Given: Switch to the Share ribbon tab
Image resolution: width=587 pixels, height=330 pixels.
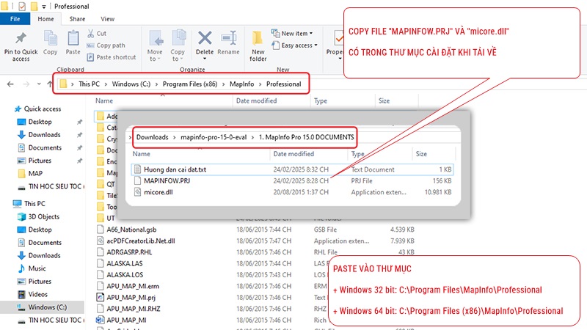Looking at the screenshot, I should 77,19.
